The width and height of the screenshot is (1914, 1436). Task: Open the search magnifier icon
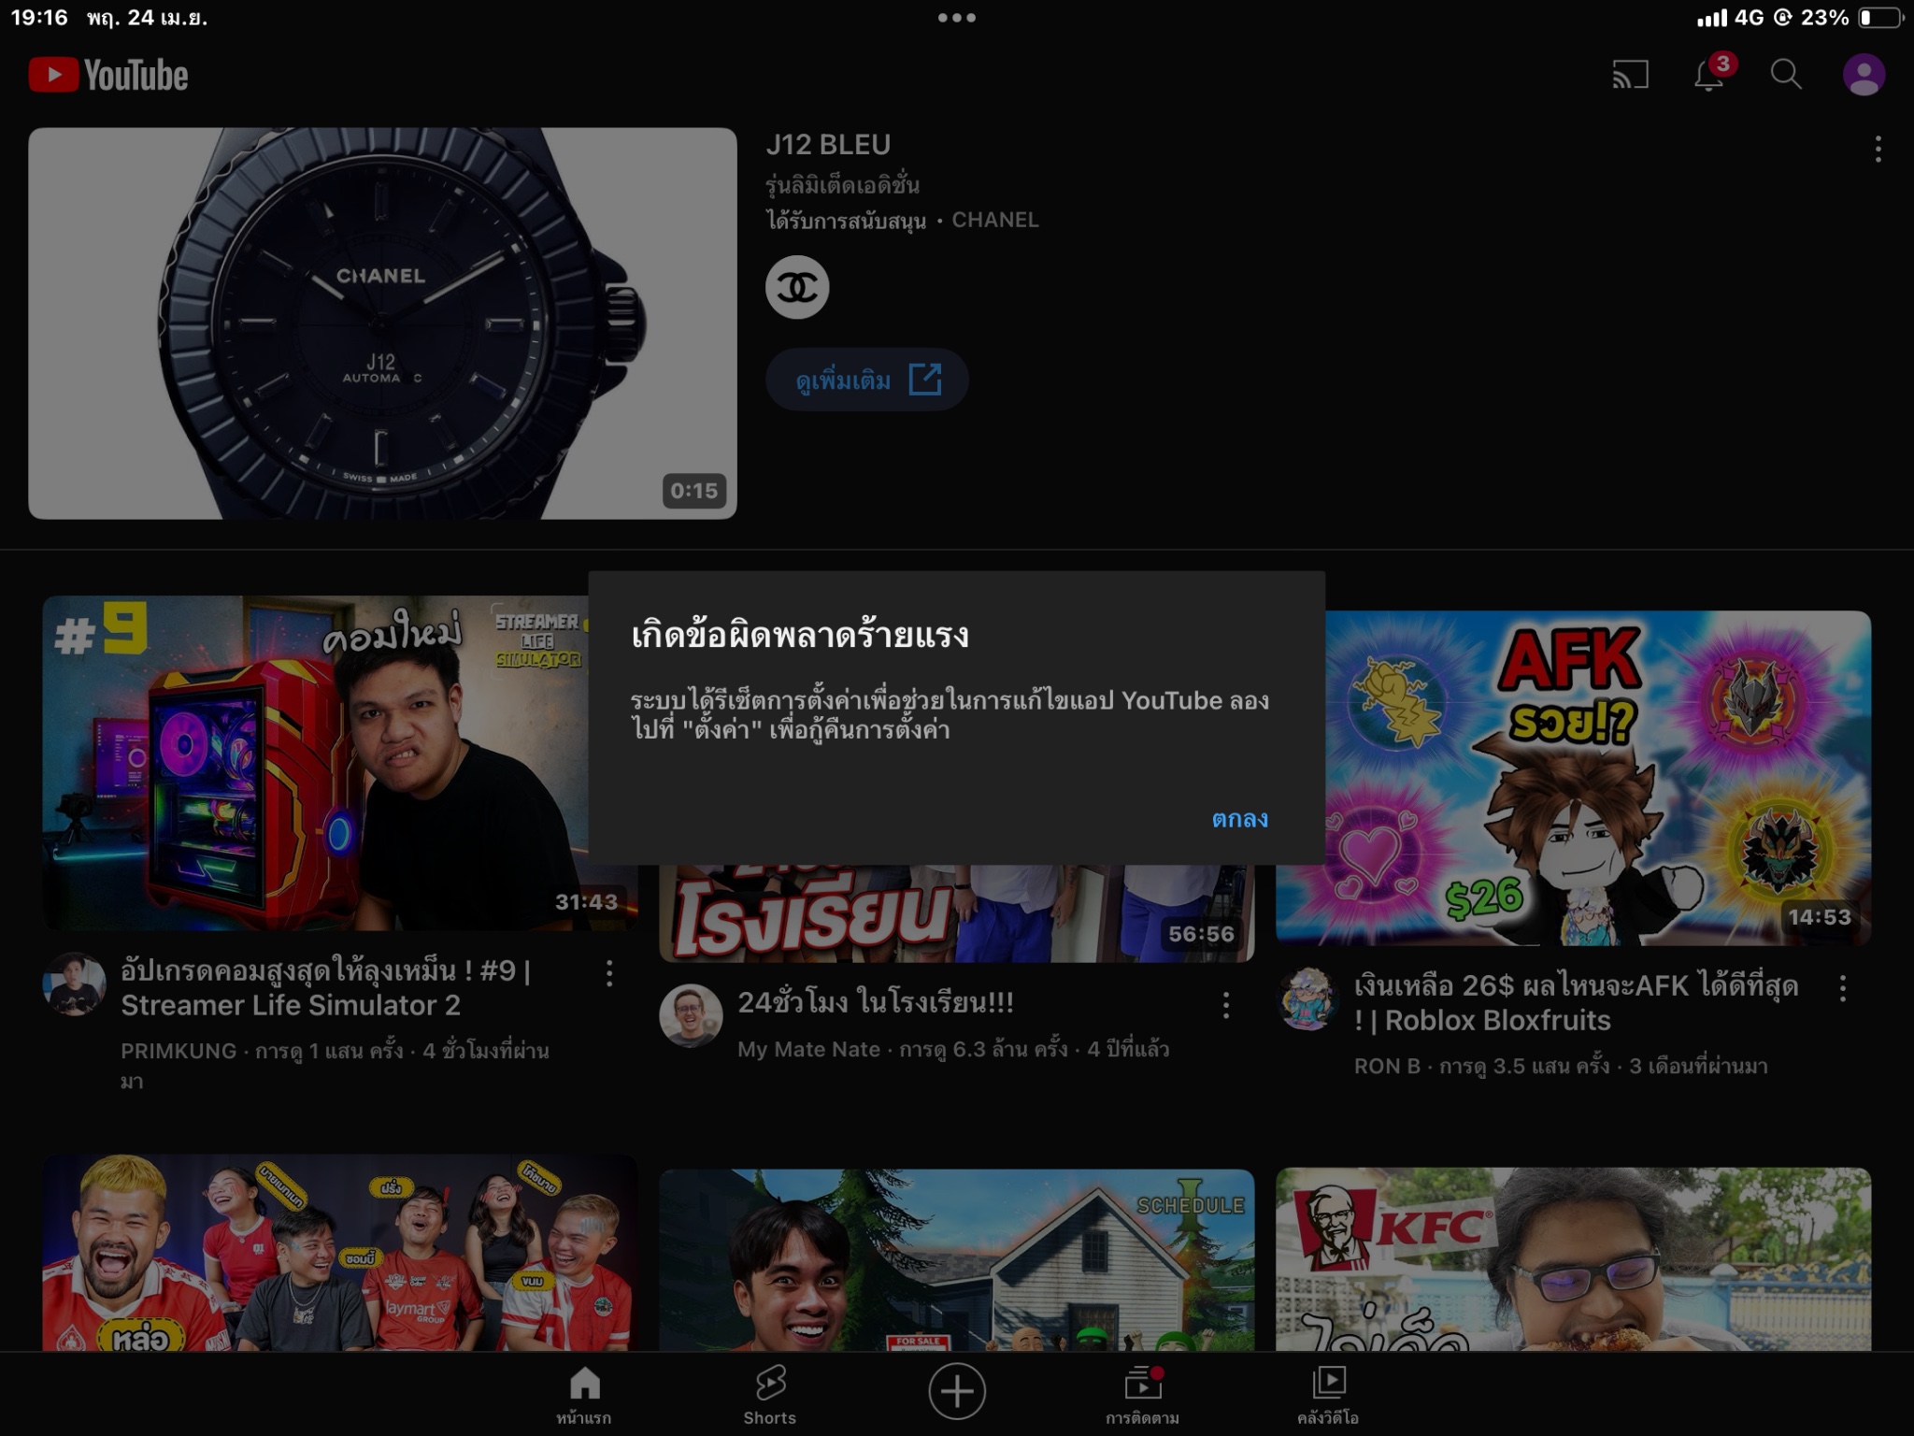(x=1786, y=75)
